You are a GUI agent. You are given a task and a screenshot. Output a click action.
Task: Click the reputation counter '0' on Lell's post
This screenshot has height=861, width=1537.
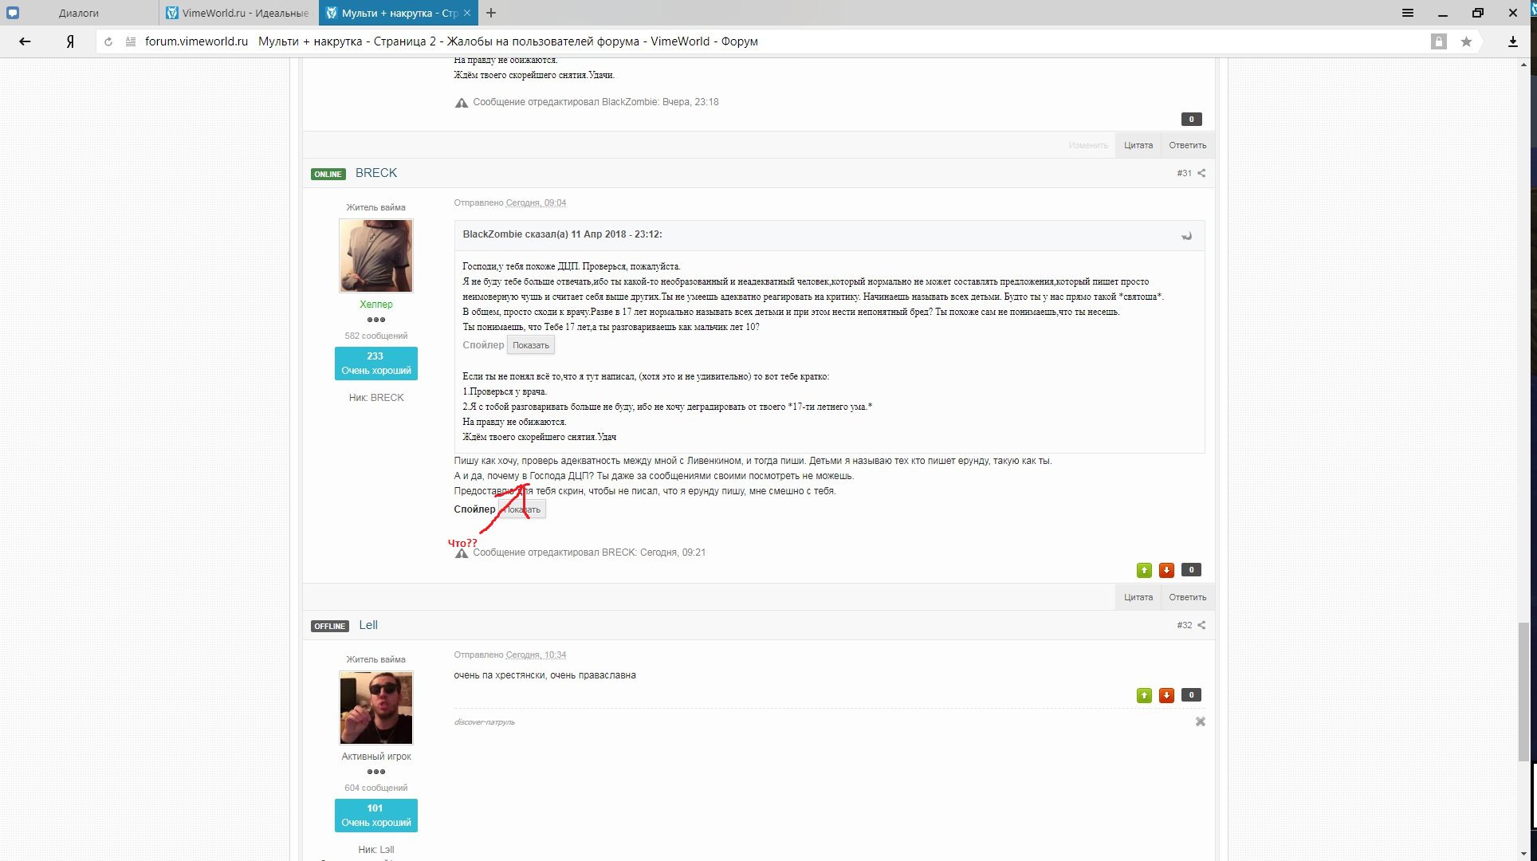(1191, 695)
